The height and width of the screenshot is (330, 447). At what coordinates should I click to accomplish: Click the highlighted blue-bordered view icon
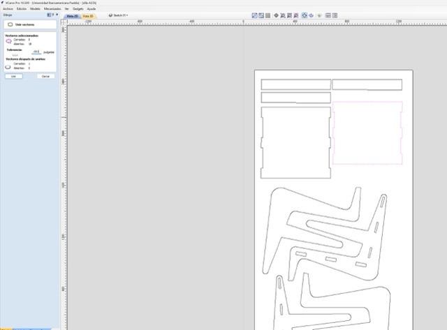point(305,15)
